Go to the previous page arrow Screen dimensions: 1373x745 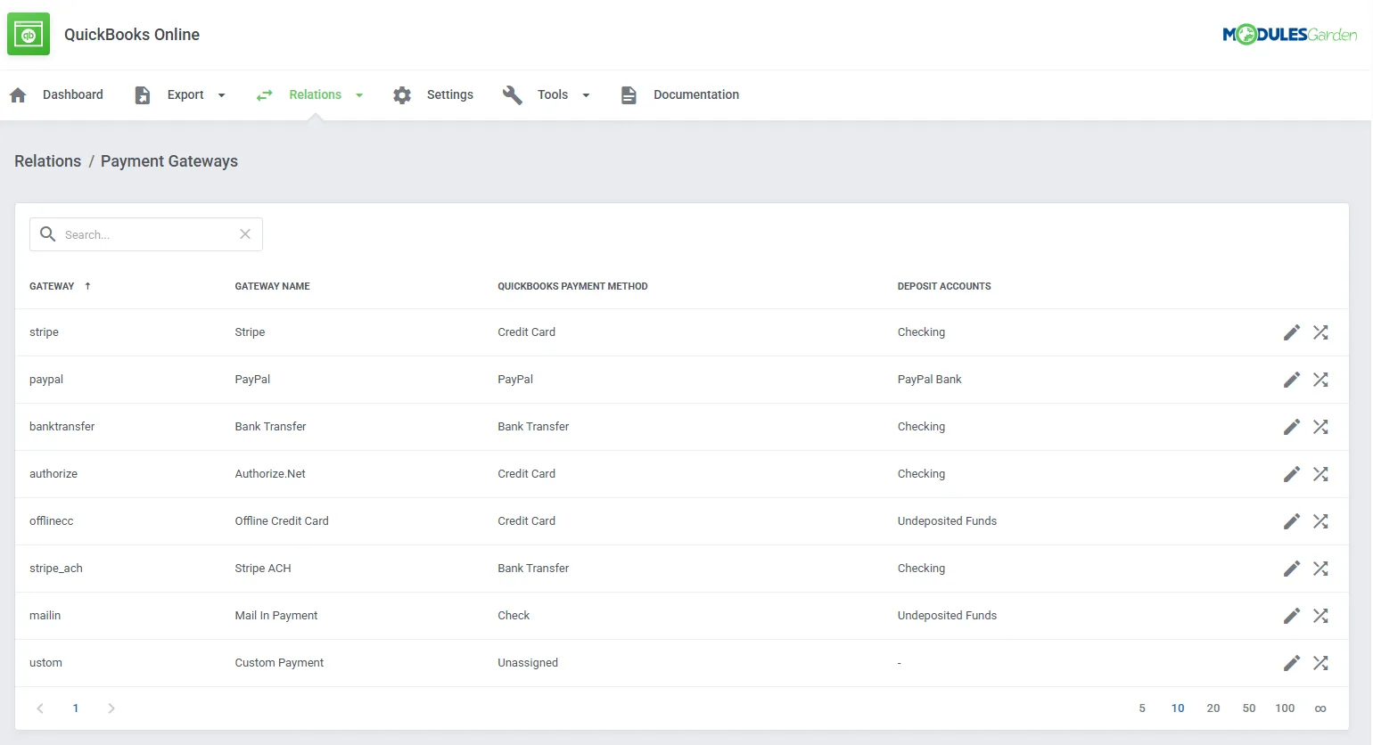click(x=40, y=708)
